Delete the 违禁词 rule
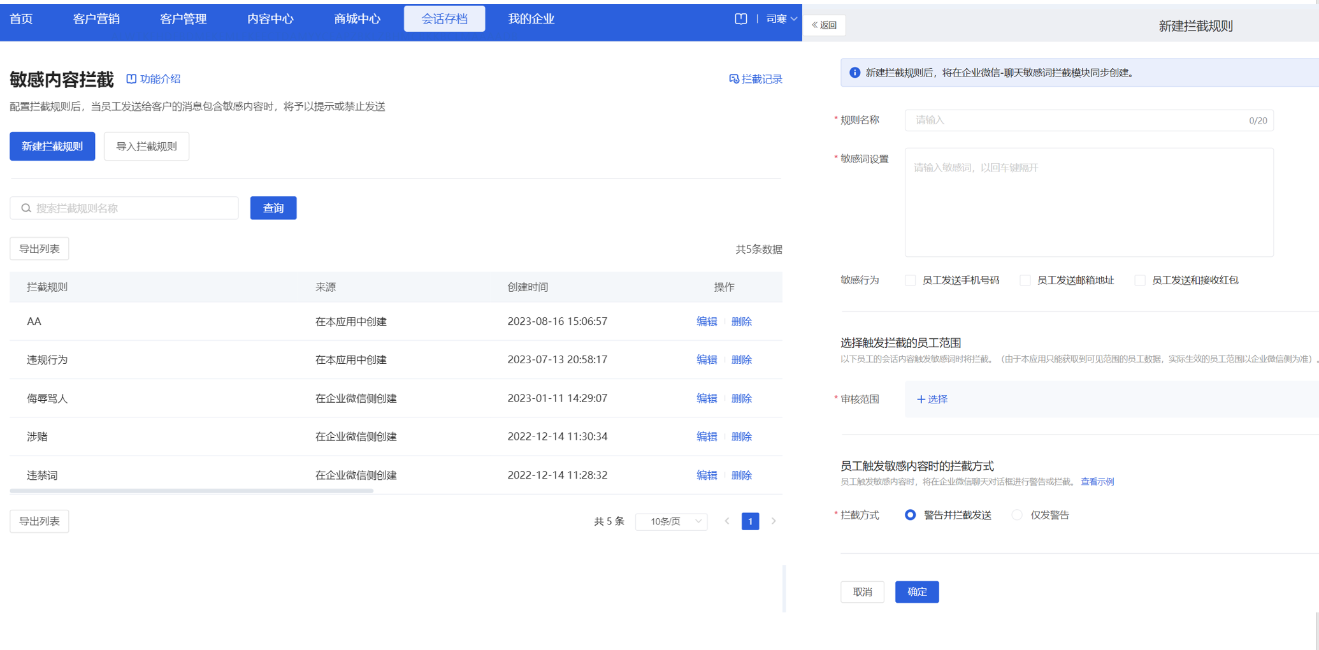 click(742, 475)
